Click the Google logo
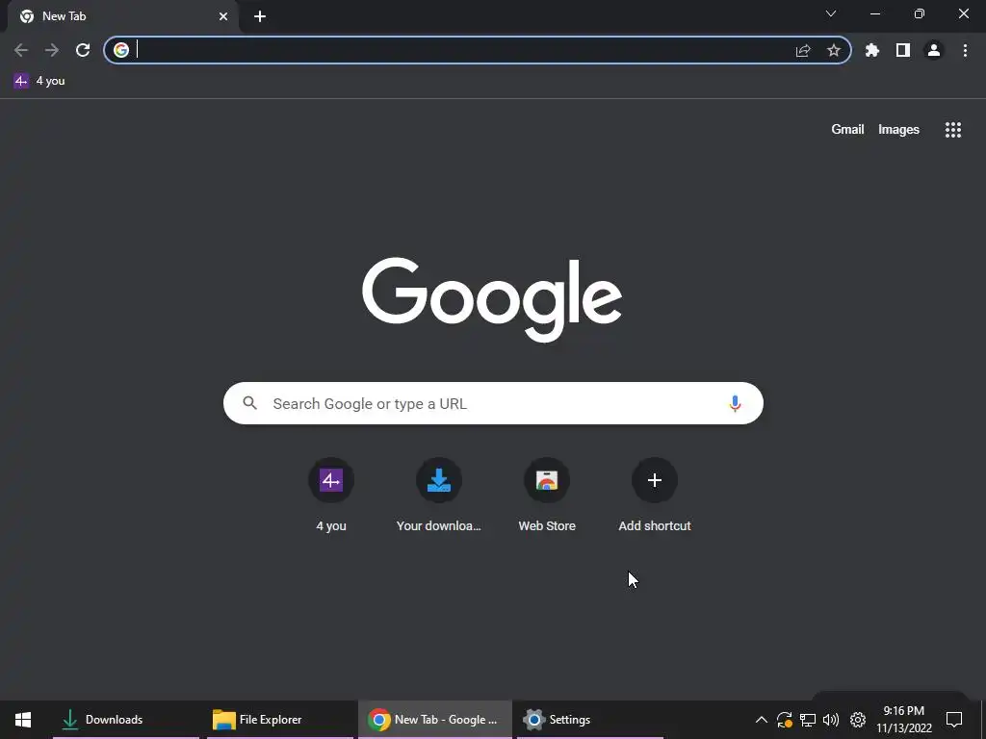This screenshot has height=739, width=986. pos(492,299)
